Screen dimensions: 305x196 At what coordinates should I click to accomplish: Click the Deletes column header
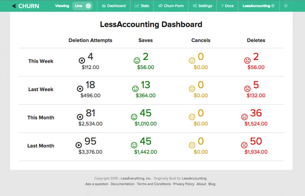(256, 40)
